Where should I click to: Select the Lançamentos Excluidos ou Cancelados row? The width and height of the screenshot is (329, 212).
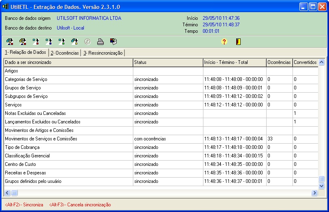pos(161,122)
